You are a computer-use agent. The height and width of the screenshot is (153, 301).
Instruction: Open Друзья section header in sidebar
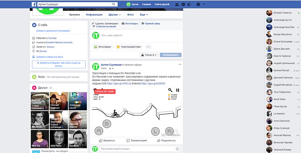coord(43,87)
